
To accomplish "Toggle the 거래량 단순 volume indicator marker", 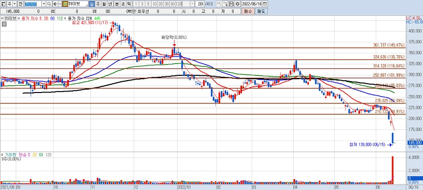I will 2,155.
